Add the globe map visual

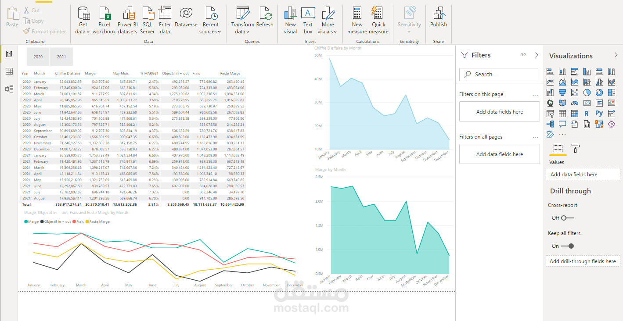point(550,103)
